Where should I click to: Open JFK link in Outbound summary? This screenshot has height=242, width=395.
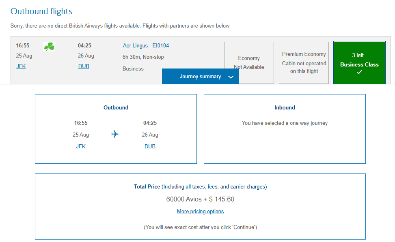[81, 146]
